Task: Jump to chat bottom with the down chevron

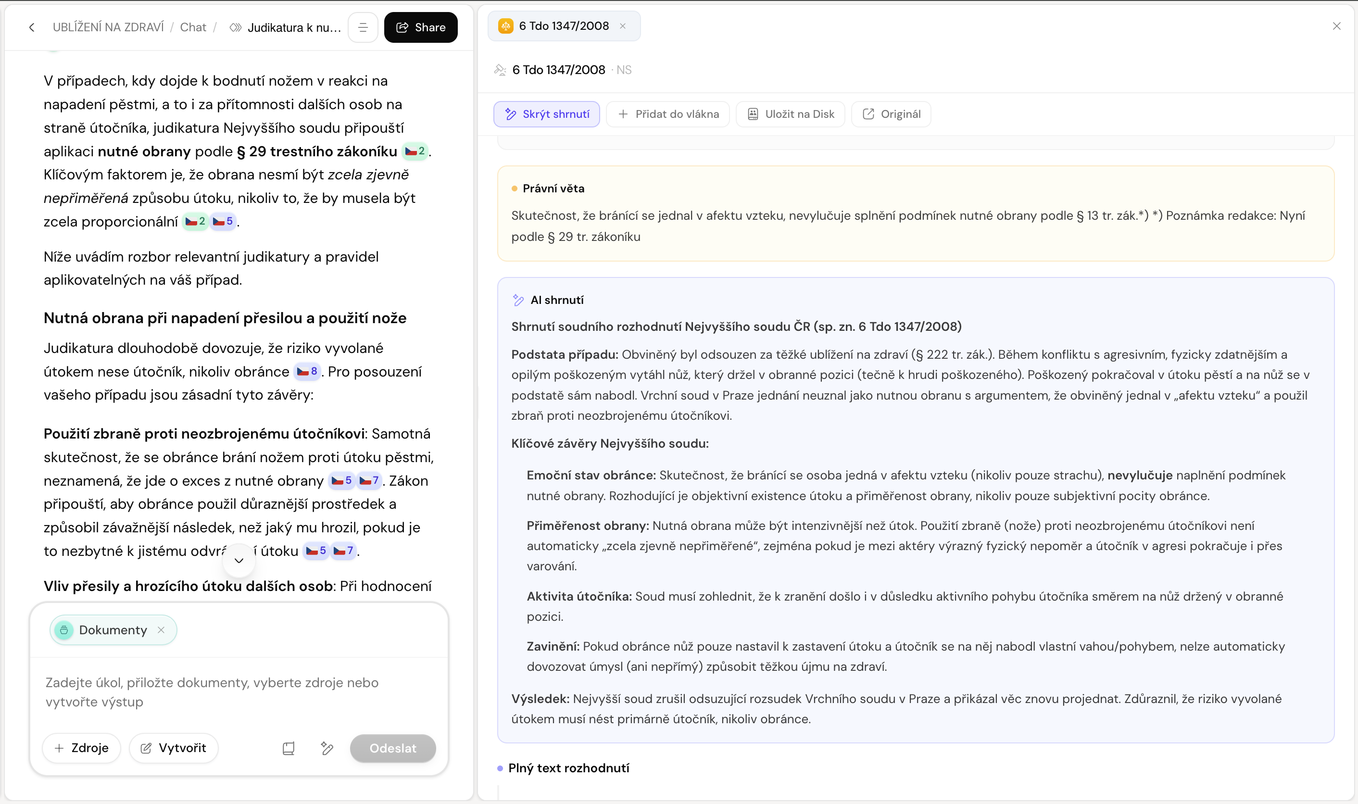Action: point(239,560)
